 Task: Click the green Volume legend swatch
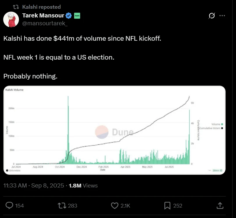click(222, 124)
